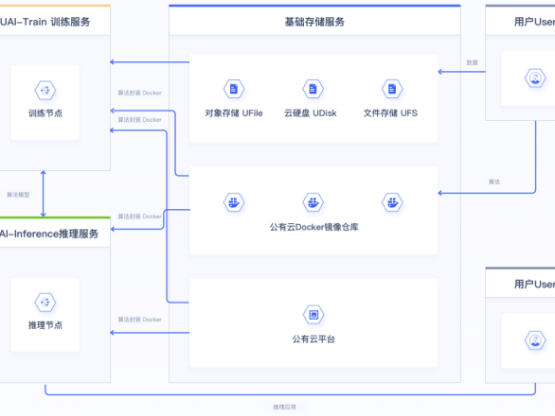Click the rightmost Docker whale icon
This screenshot has height=416, width=555.
coord(392,202)
